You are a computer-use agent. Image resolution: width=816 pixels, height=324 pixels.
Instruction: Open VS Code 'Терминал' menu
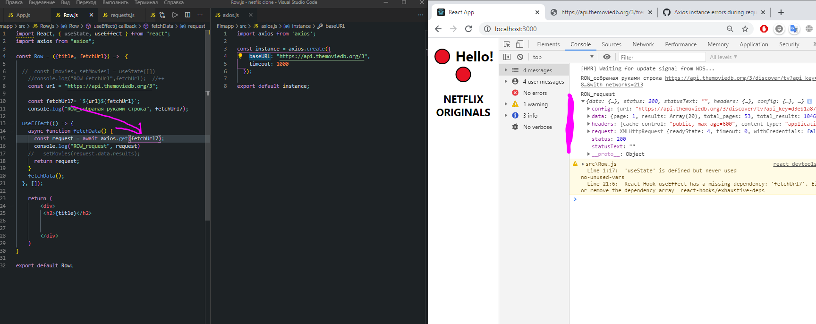point(146,3)
